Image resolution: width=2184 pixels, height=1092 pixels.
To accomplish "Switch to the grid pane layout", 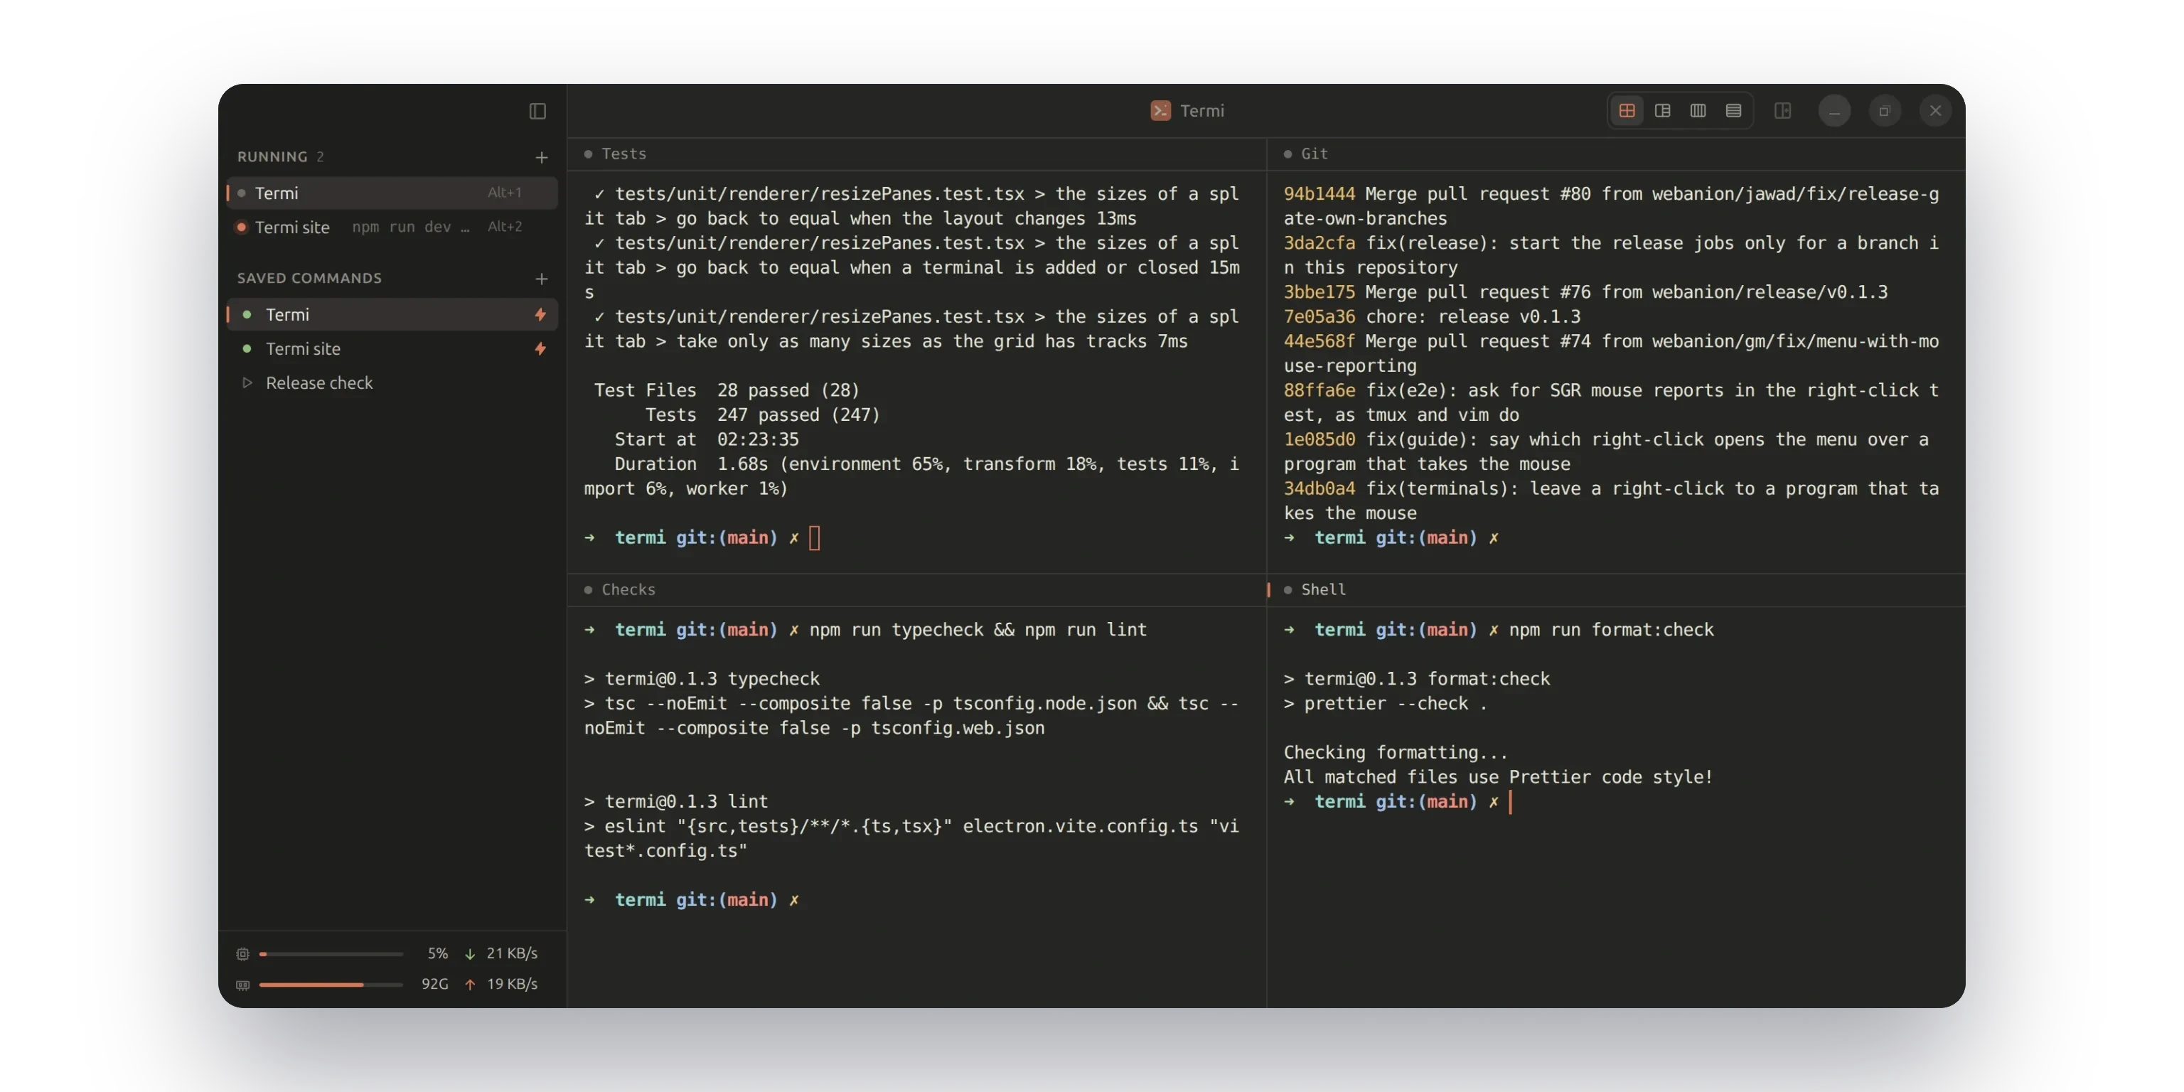I will pyautogui.click(x=1627, y=110).
